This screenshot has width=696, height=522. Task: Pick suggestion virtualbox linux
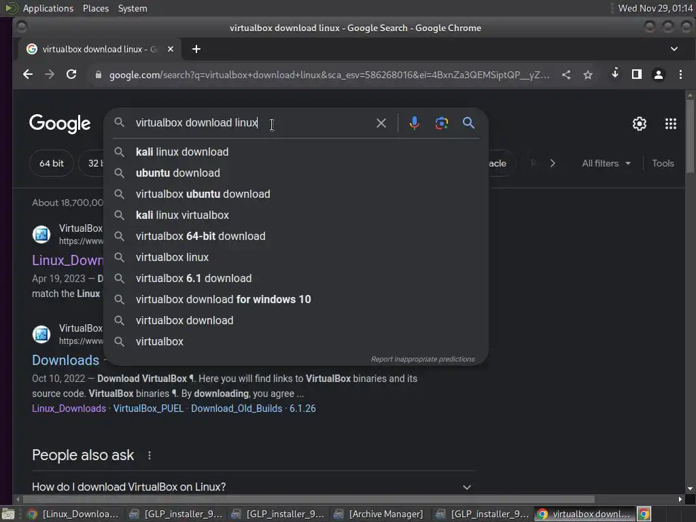(x=296, y=257)
